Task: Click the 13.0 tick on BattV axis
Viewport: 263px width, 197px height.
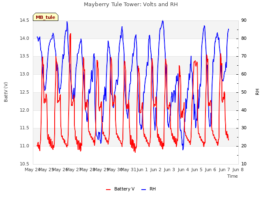Action: pyautogui.click(x=24, y=74)
